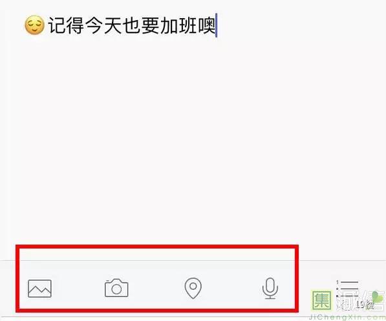The height and width of the screenshot is (321, 386).
Task: Start voice input with microphone icon
Action: [270, 288]
